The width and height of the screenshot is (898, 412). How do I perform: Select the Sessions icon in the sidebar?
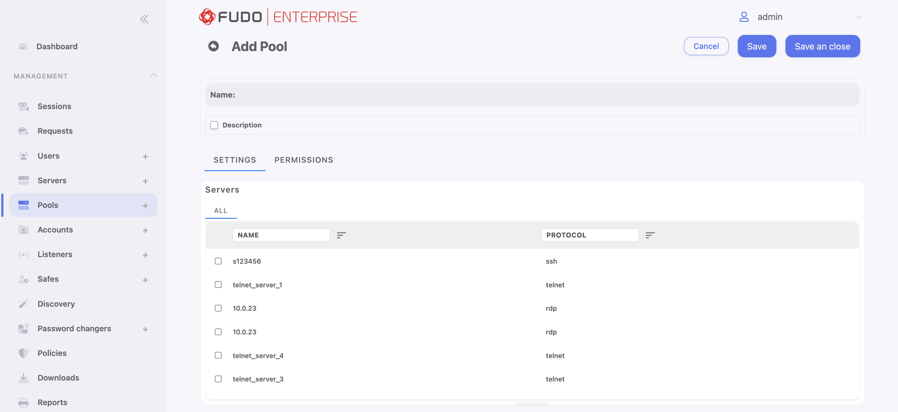(23, 106)
